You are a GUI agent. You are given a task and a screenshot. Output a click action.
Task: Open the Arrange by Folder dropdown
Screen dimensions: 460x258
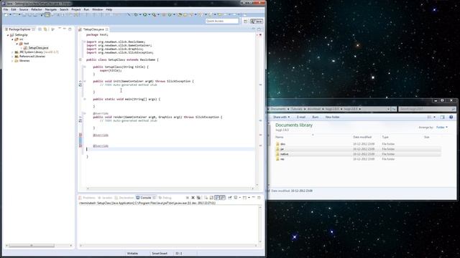pyautogui.click(x=442, y=128)
